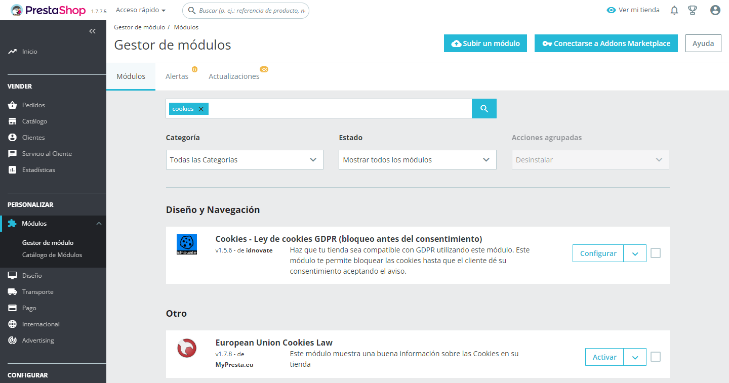Open the Acciones agrupadas Desinstalar dropdown
729x383 pixels.
(x=590, y=160)
